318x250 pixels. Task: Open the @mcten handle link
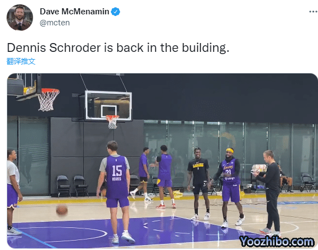coord(55,23)
